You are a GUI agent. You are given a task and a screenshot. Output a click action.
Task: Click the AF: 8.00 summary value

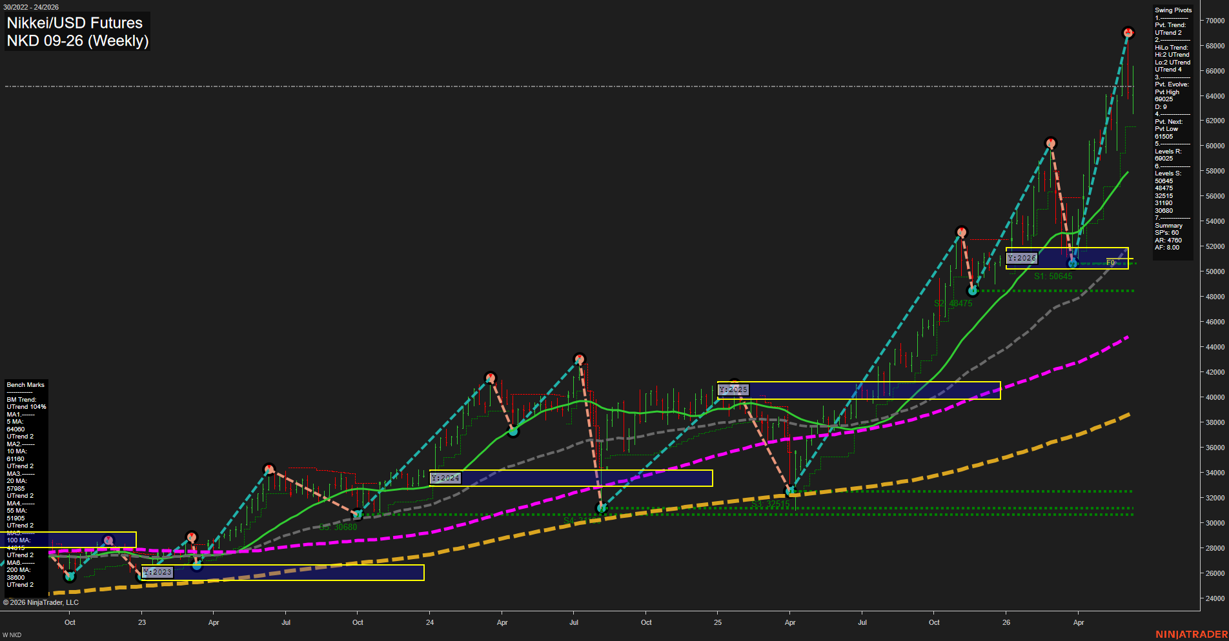click(x=1167, y=248)
